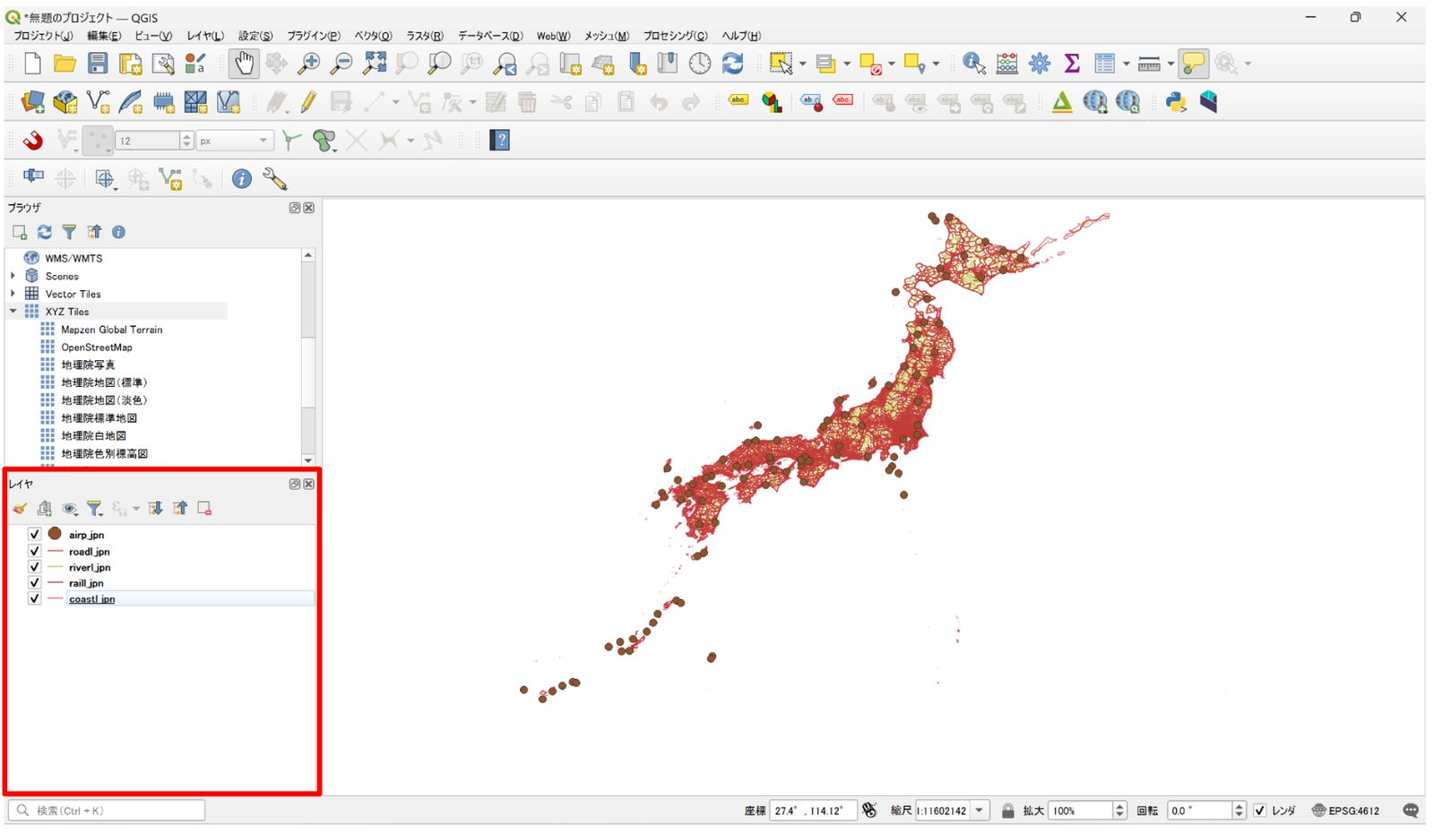
Task: Save the project with the floppy disk icon
Action: pyautogui.click(x=98, y=64)
